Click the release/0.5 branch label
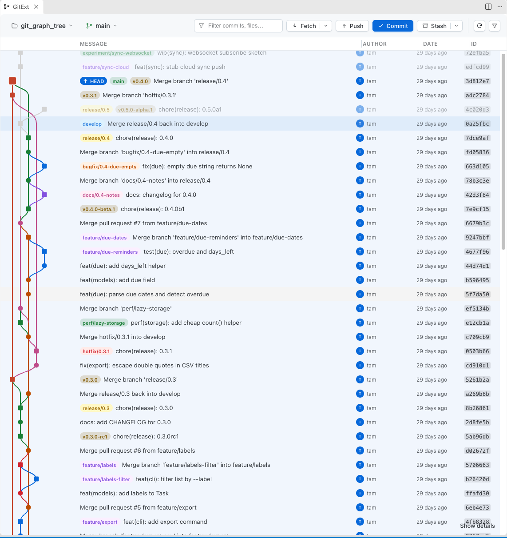 [96, 110]
